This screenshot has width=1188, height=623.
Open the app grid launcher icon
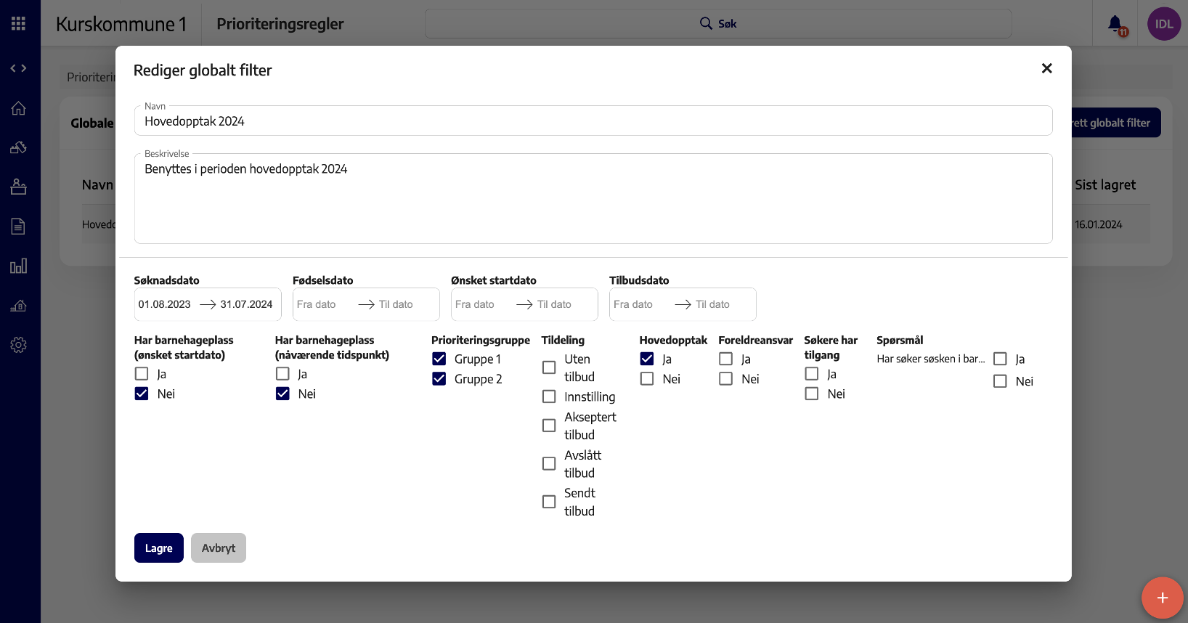(19, 24)
